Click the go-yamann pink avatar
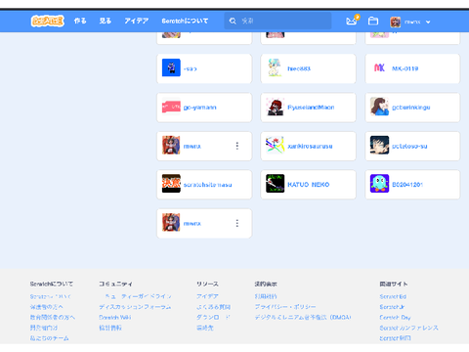469x352 pixels. (171, 107)
